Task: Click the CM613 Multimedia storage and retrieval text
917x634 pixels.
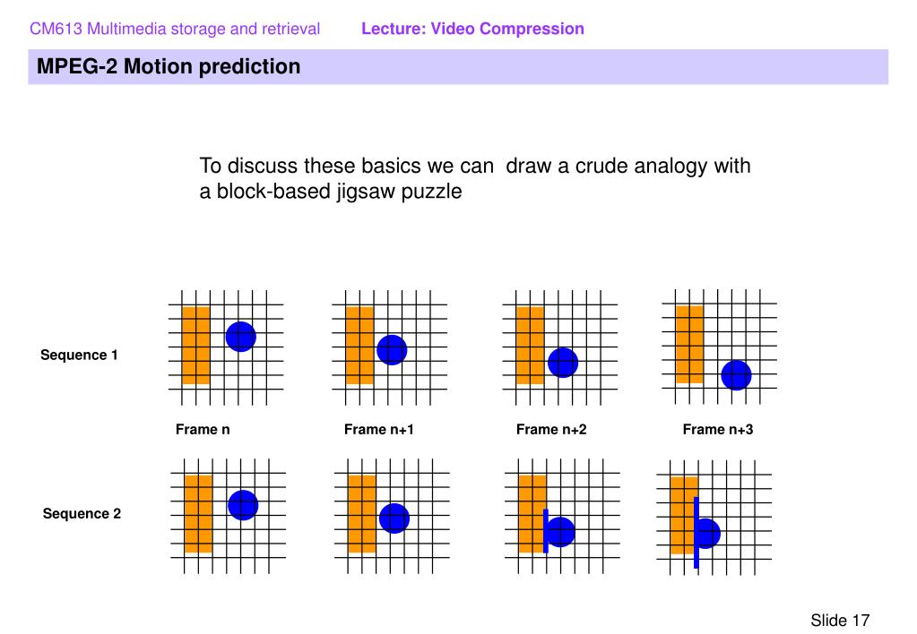Action: tap(175, 29)
